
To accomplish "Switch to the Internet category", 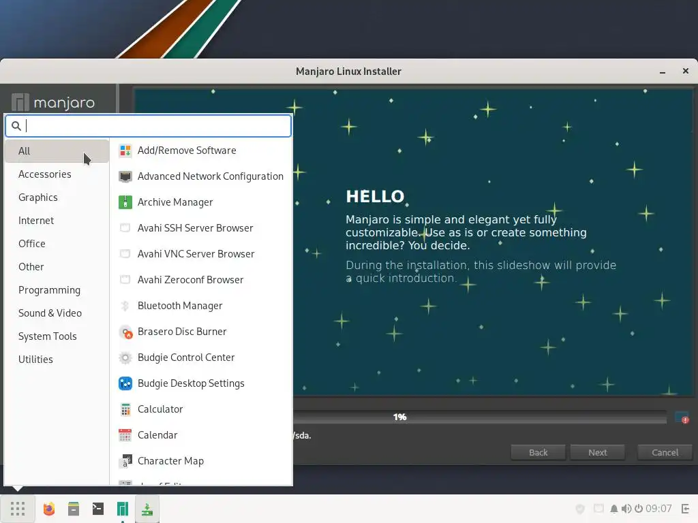I will click(57, 221).
